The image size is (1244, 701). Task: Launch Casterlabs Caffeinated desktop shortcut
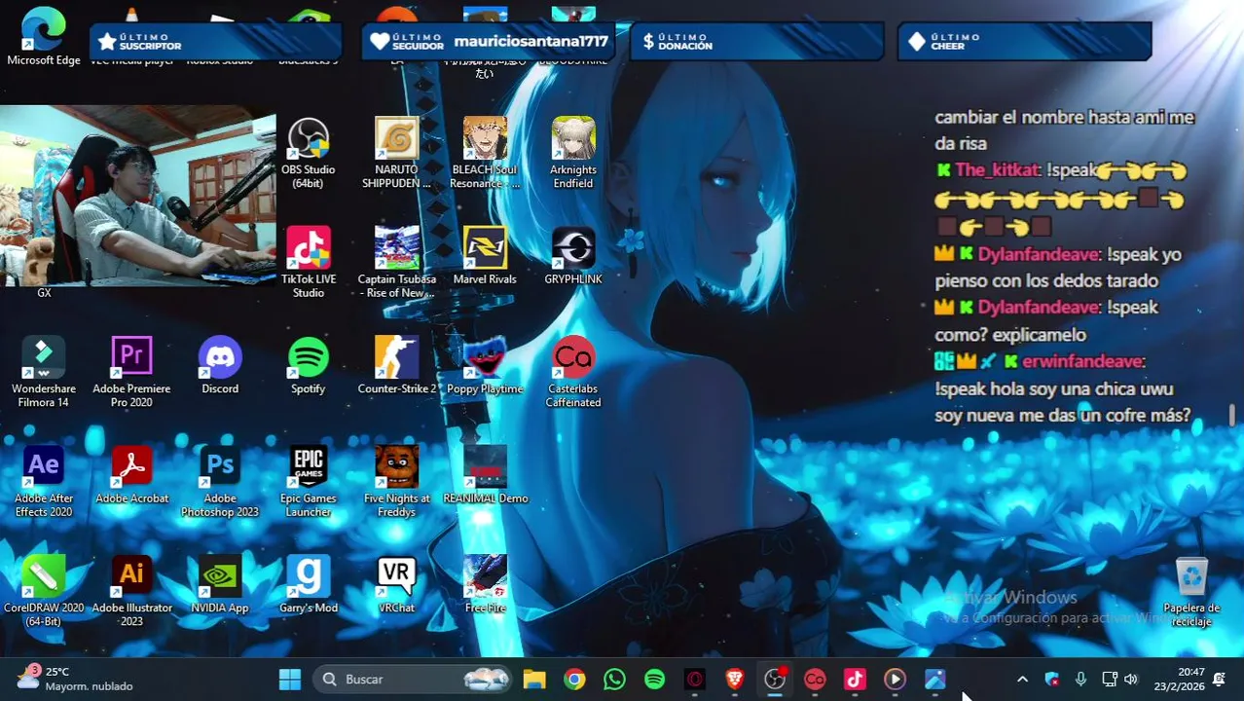point(572,373)
